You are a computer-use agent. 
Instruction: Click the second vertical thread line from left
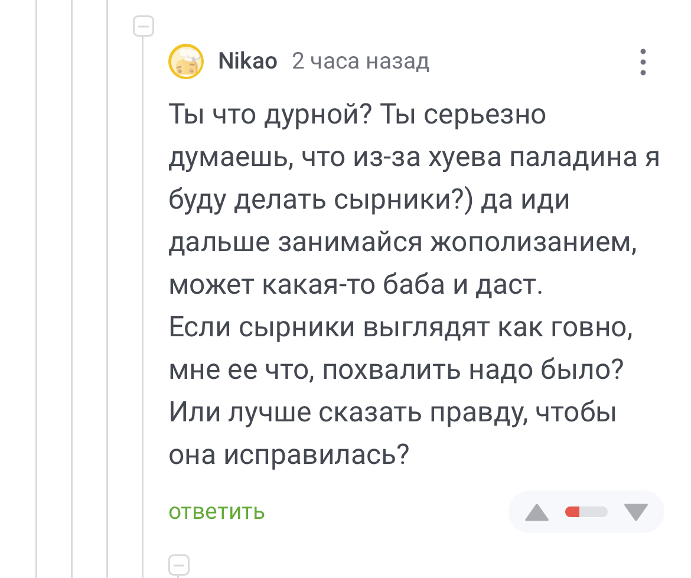pos(72,289)
